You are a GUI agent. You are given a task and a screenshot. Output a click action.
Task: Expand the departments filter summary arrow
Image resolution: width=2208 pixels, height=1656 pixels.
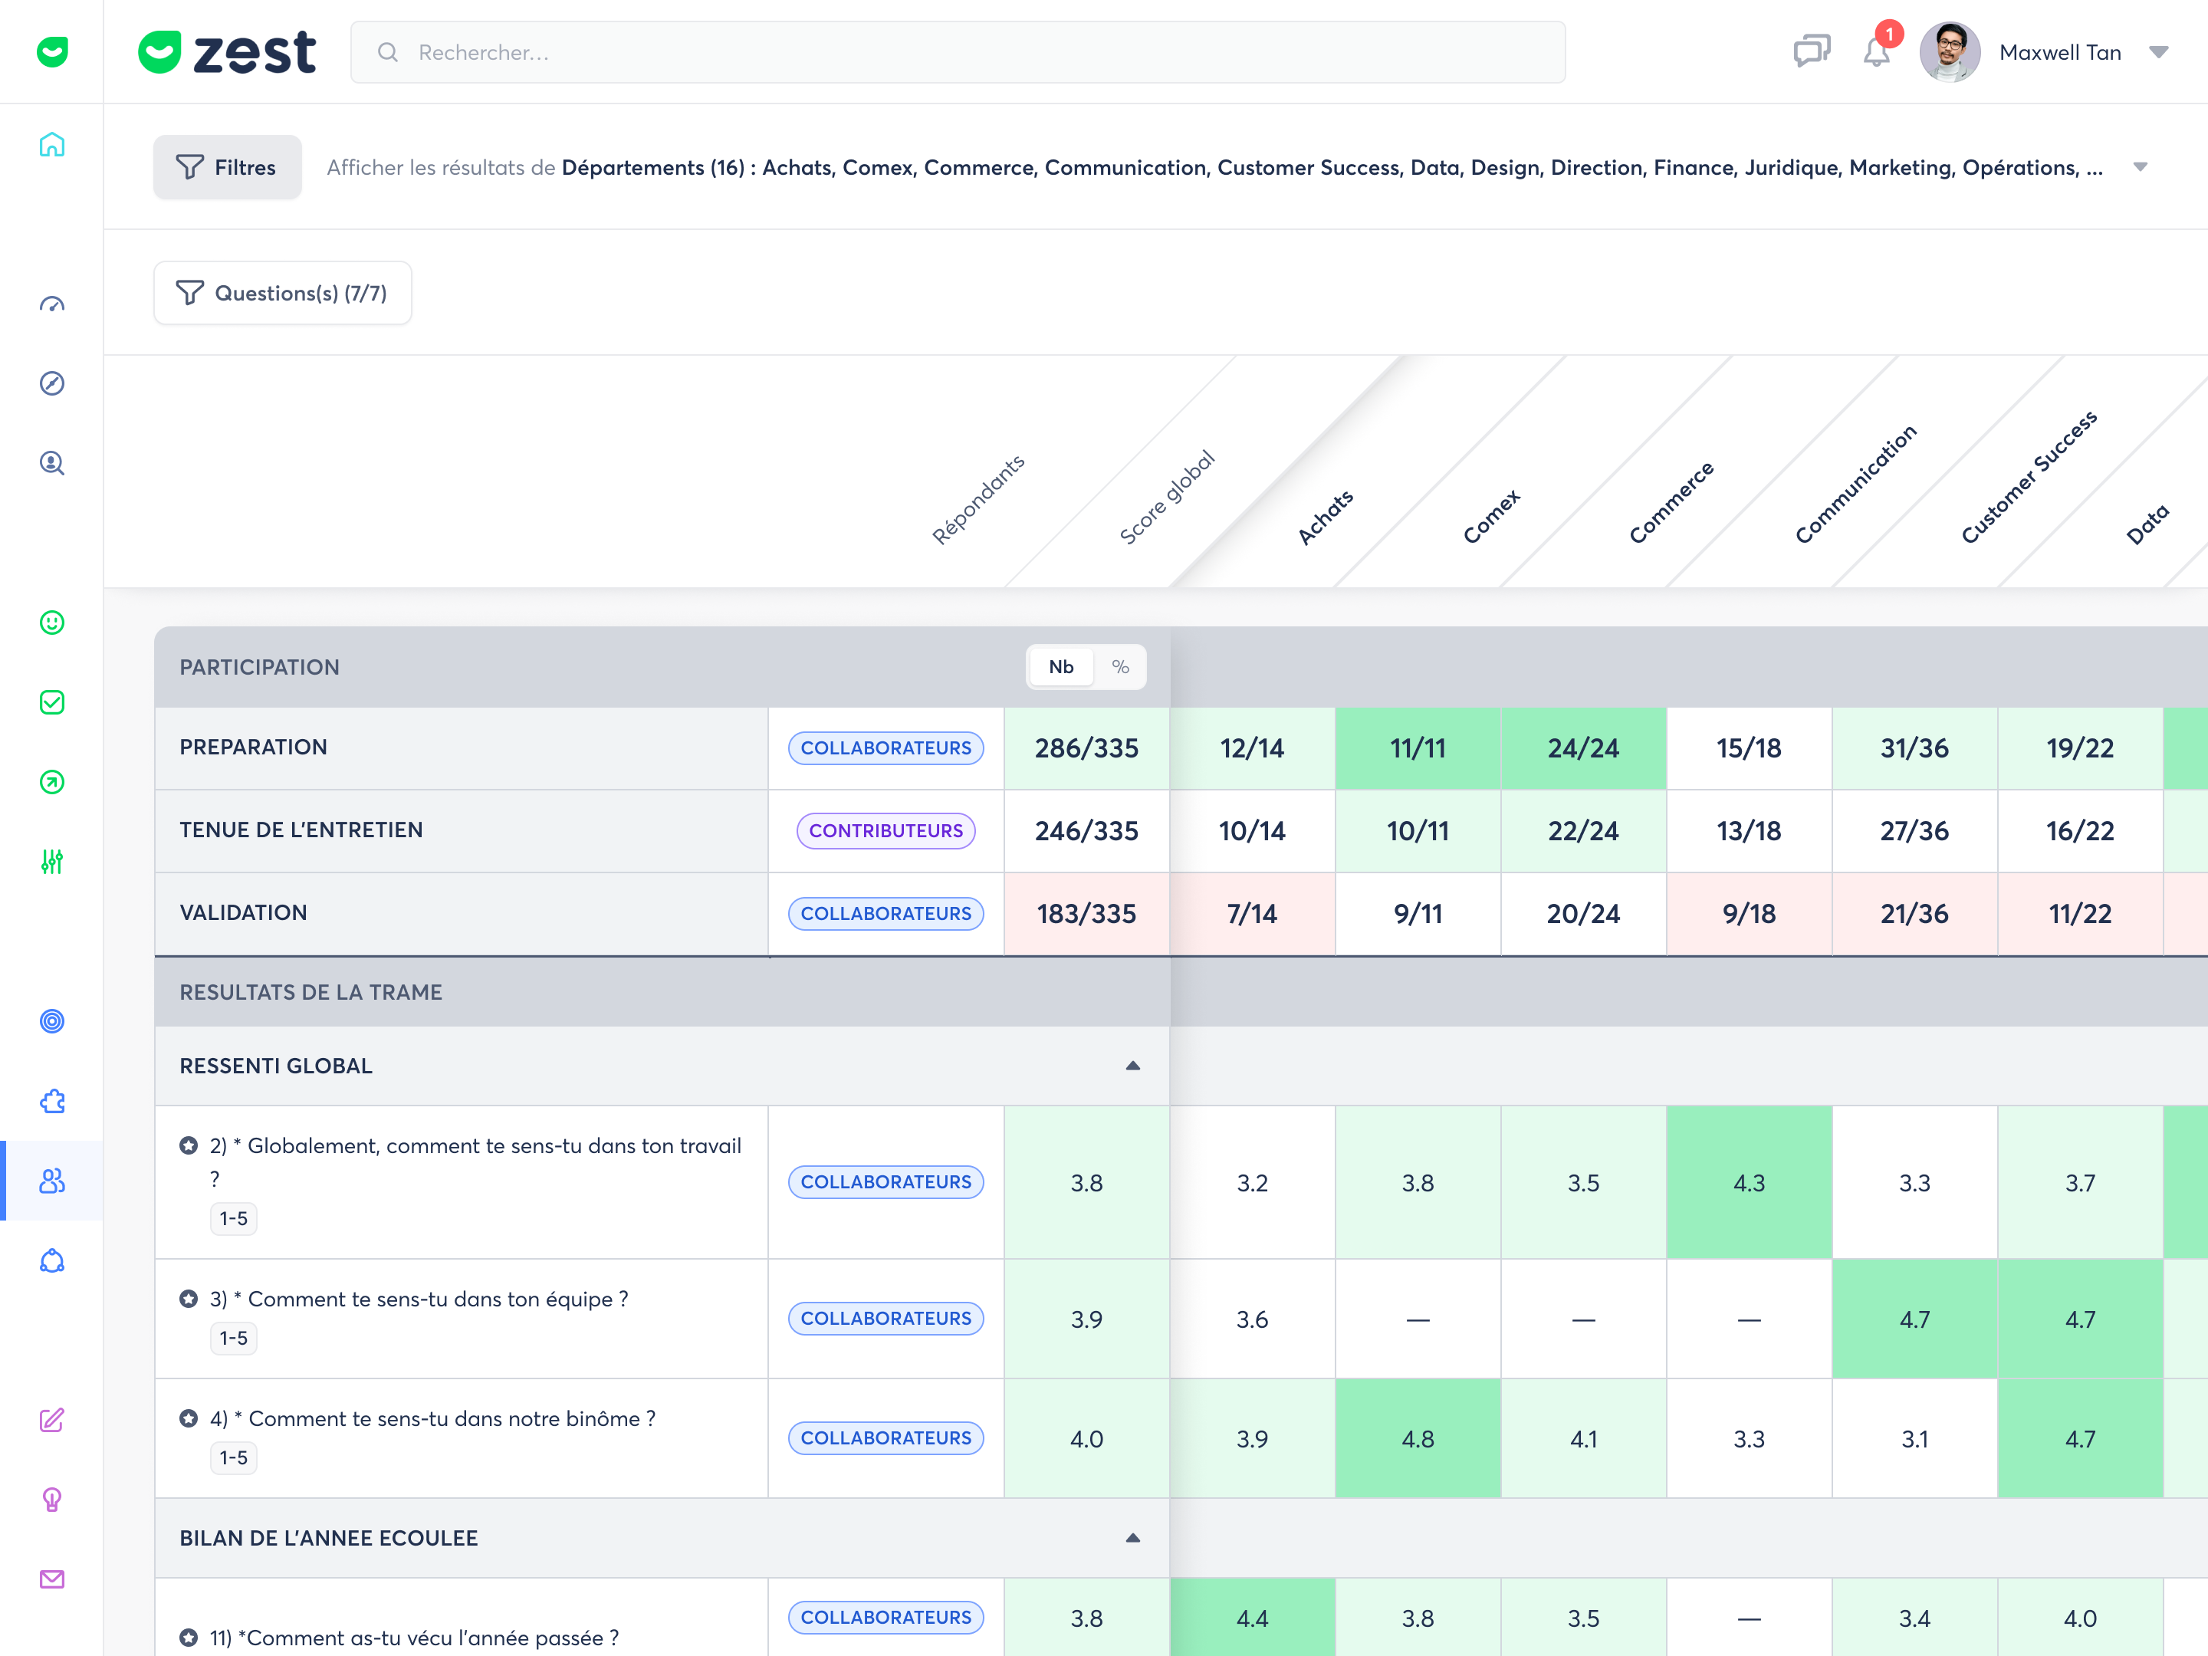tap(2140, 166)
